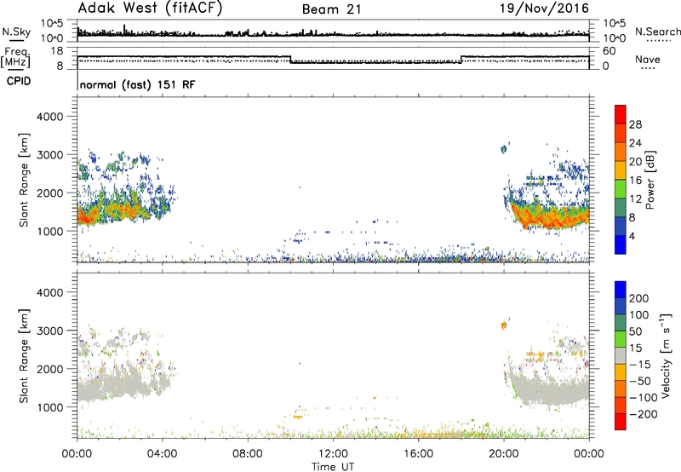Click the "Beam 21" label

click(x=332, y=9)
